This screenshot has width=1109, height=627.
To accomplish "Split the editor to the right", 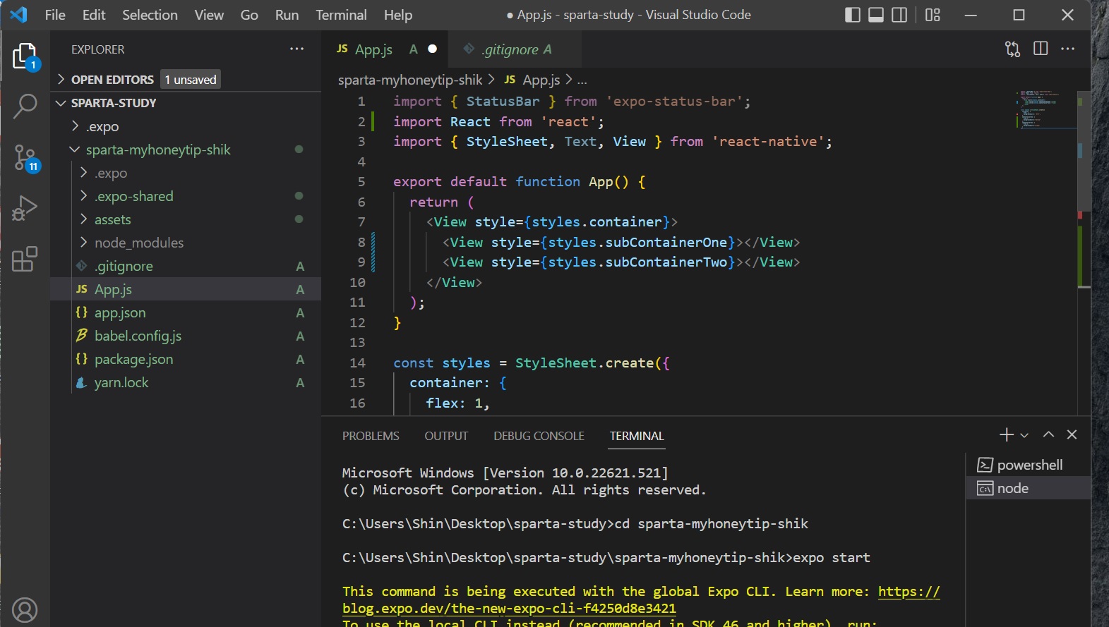I will [1041, 49].
